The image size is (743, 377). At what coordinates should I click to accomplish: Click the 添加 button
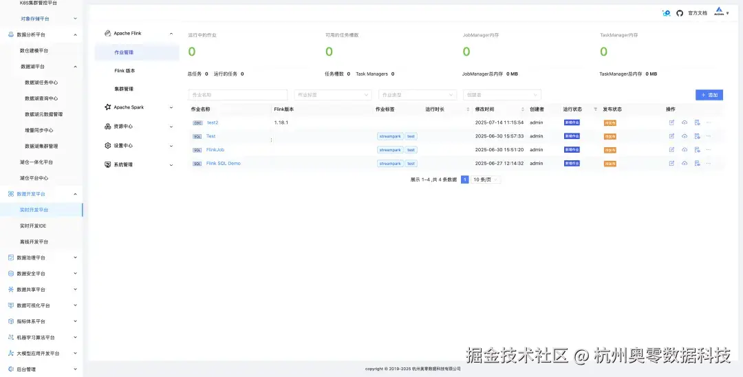coord(709,95)
